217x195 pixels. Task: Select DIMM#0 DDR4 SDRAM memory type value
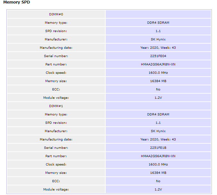(158, 23)
